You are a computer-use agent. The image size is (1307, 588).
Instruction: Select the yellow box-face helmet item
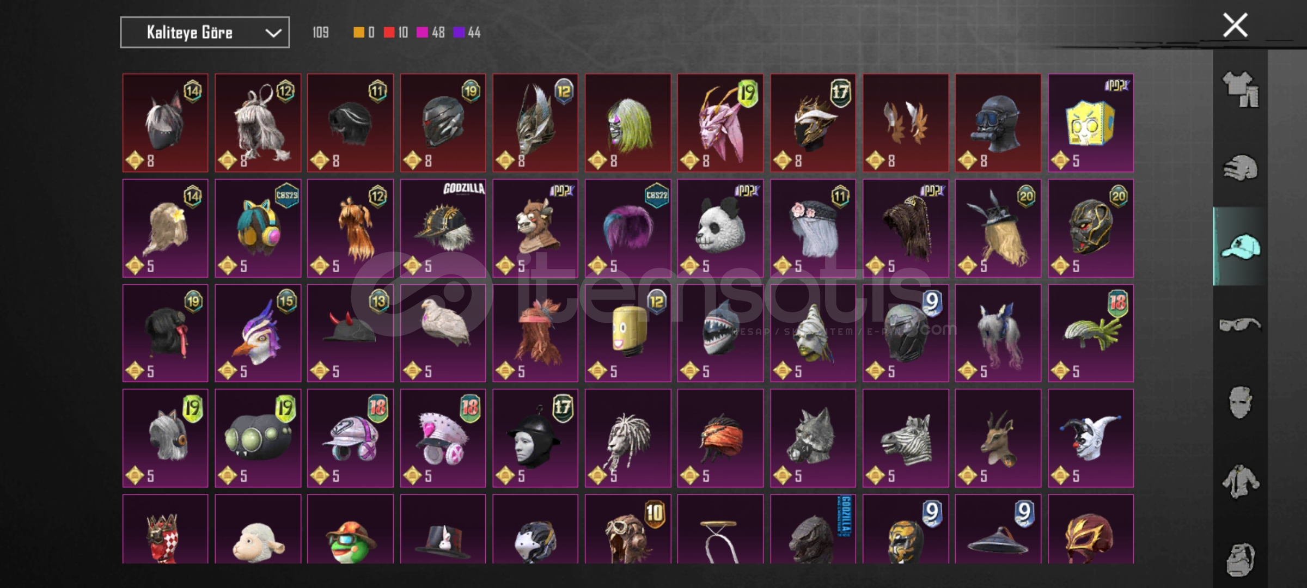[x=1091, y=123]
